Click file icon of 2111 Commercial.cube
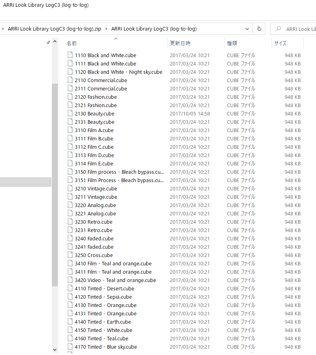 click(x=70, y=88)
